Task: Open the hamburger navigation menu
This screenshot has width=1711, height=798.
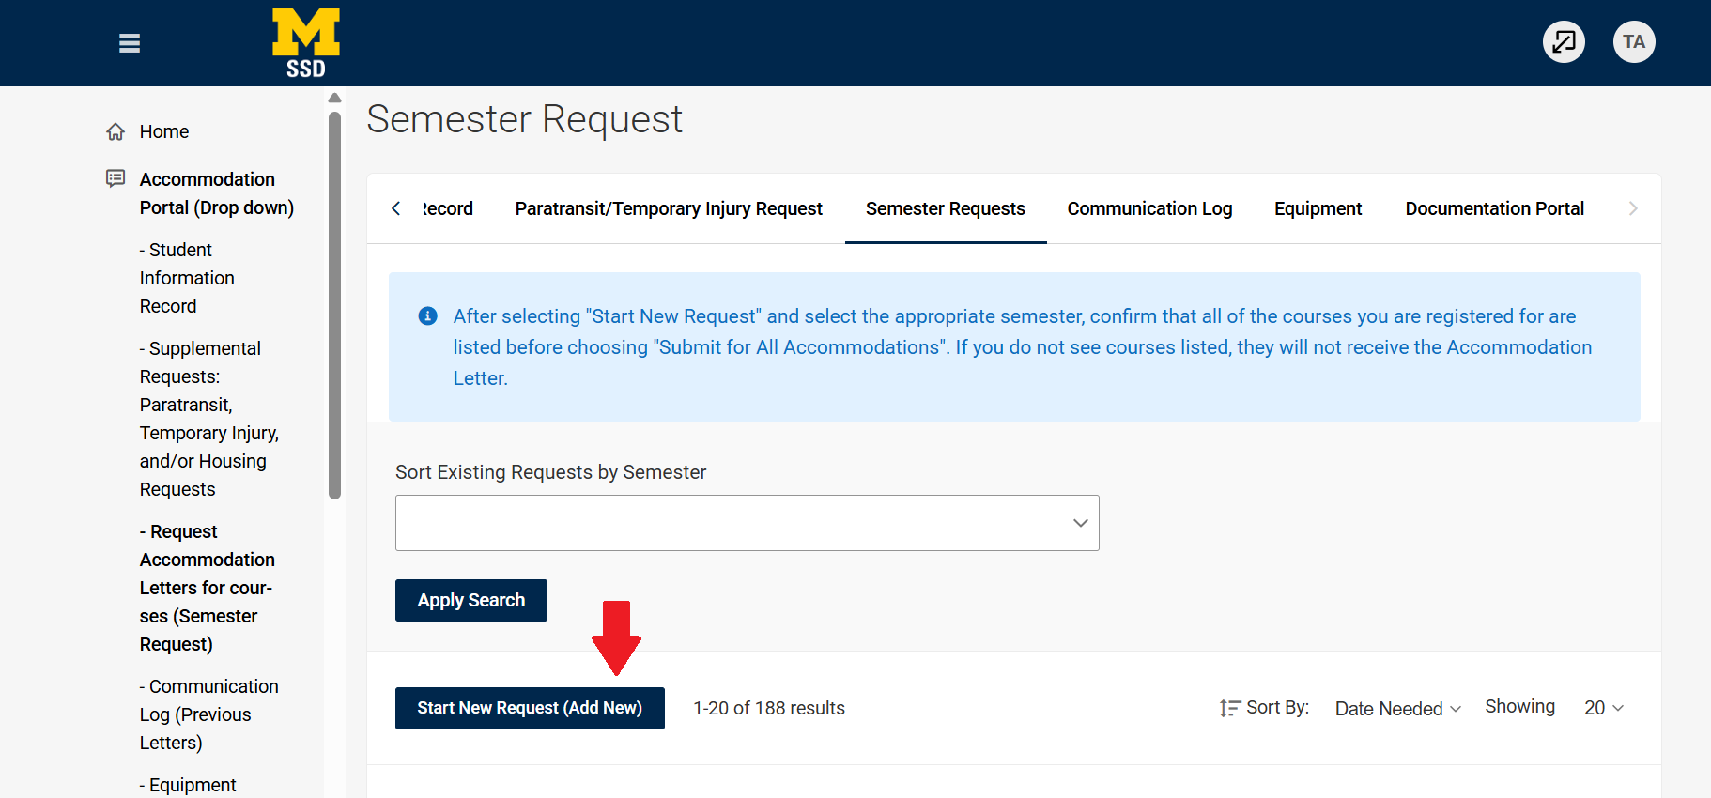Action: [130, 43]
